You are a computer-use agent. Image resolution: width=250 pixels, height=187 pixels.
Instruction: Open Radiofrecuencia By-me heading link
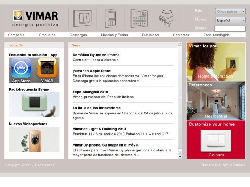(29, 89)
